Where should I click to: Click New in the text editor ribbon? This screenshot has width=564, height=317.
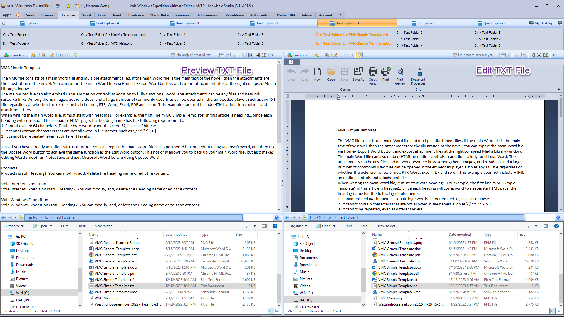coord(318,74)
